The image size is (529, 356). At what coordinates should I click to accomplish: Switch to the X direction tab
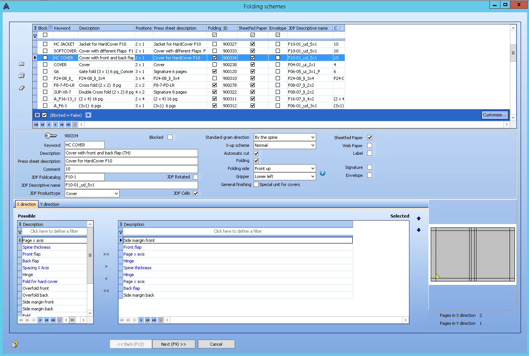point(27,204)
